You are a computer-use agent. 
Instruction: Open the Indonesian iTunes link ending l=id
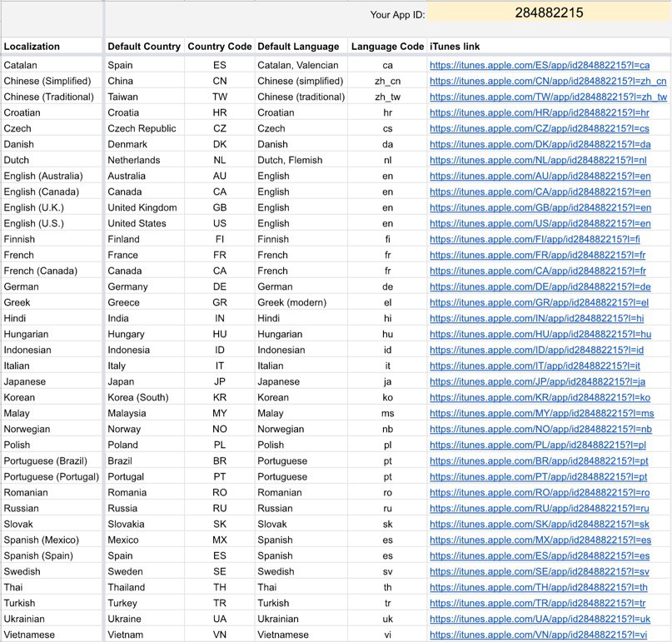536,350
